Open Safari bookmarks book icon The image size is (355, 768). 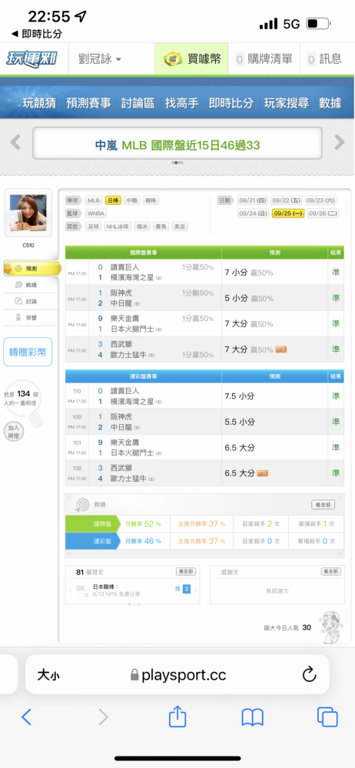click(253, 717)
